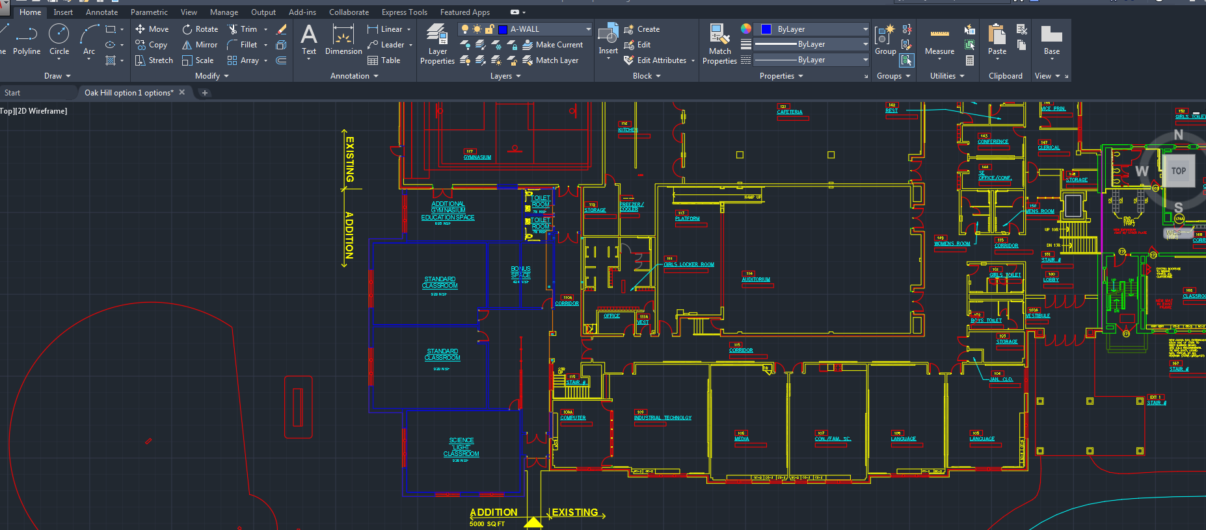This screenshot has height=530, width=1206.
Task: Toggle the A-WALL layer freeze sun icon
Action: point(477,29)
